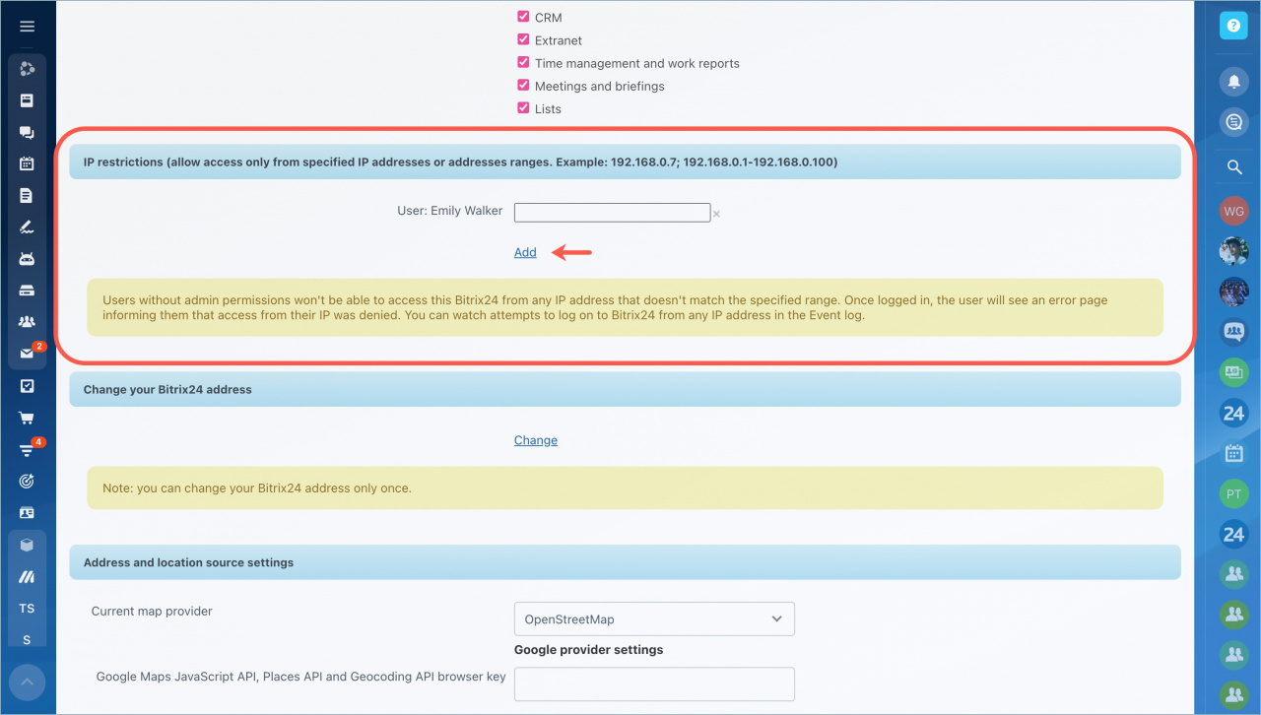Click the Change your Bitrix24 address header
Image resolution: width=1261 pixels, height=715 pixels.
625,389
